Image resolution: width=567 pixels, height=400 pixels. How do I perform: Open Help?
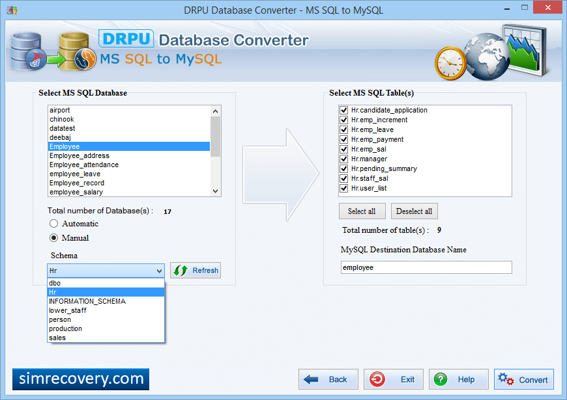(x=459, y=379)
